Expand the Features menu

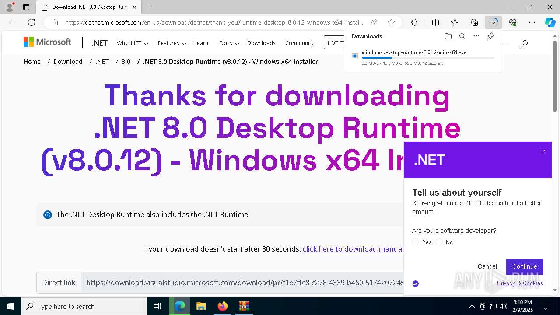coord(172,43)
